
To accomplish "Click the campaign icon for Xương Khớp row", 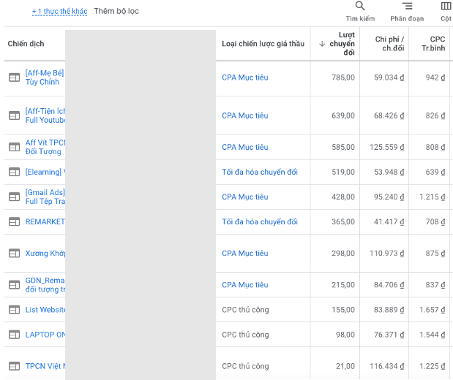I will [14, 253].
